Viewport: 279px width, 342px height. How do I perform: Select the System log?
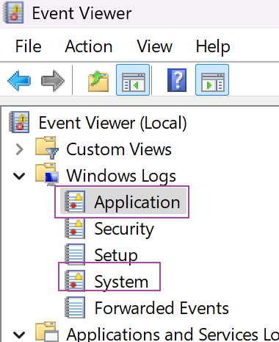pyautogui.click(x=121, y=282)
